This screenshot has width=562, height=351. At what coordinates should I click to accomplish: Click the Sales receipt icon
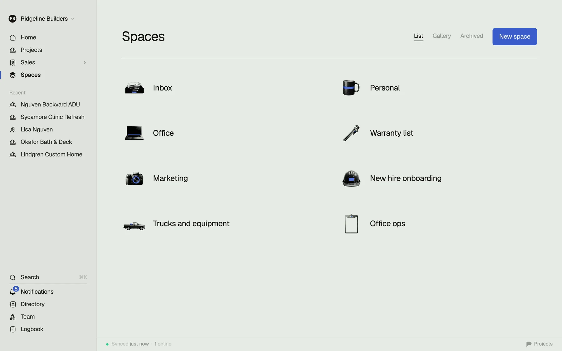(12, 63)
